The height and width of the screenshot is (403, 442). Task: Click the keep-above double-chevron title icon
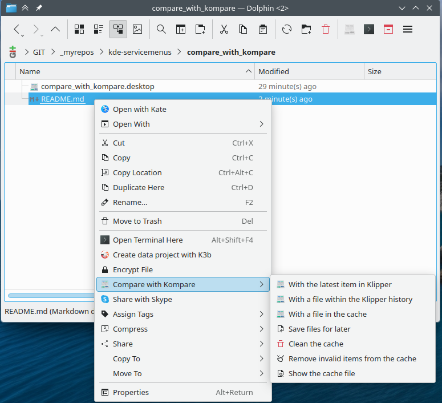(25, 8)
